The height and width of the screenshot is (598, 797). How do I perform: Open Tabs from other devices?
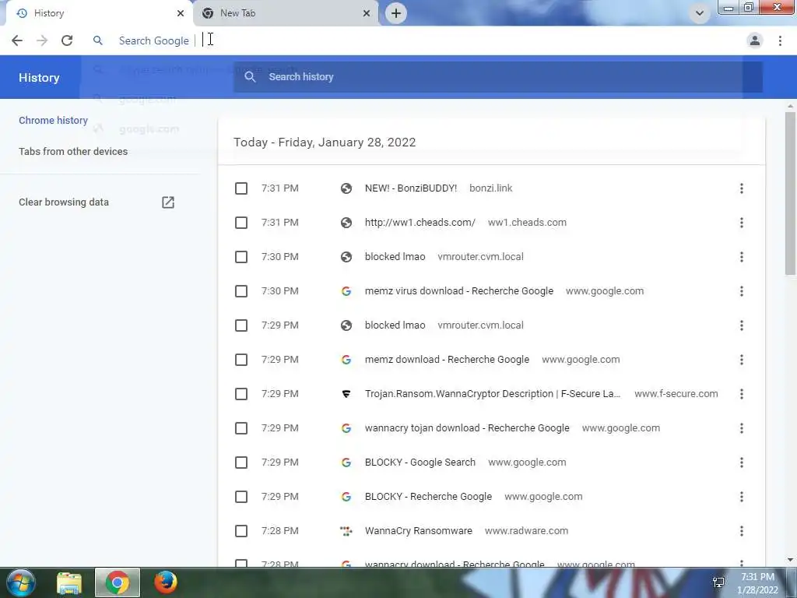pyautogui.click(x=73, y=152)
